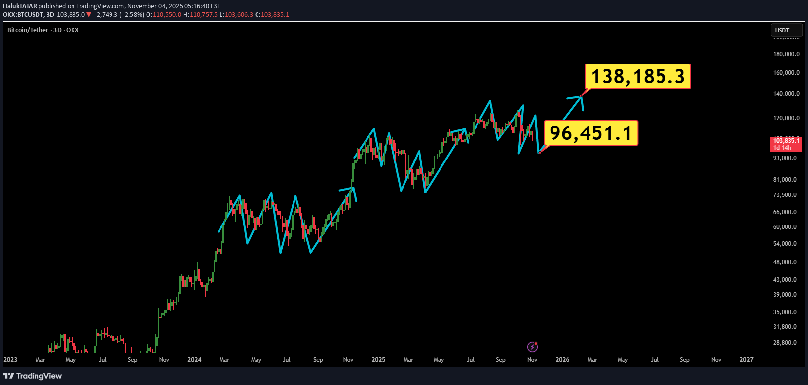Click the 73,500.0 price scale label

(x=786, y=195)
